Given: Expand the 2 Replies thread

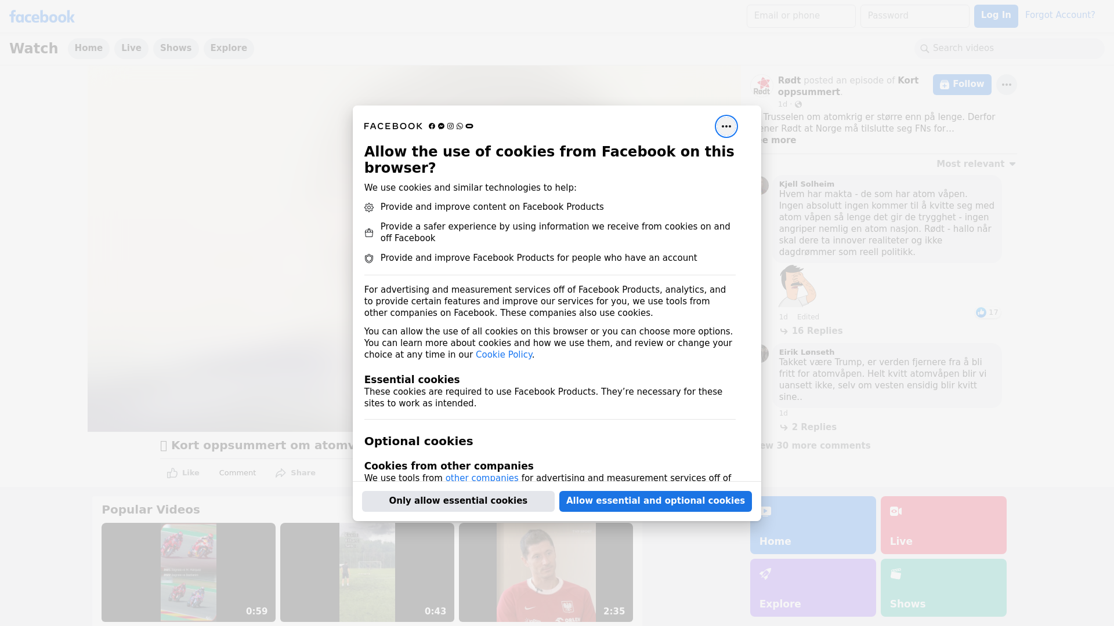Looking at the screenshot, I should click(x=808, y=427).
